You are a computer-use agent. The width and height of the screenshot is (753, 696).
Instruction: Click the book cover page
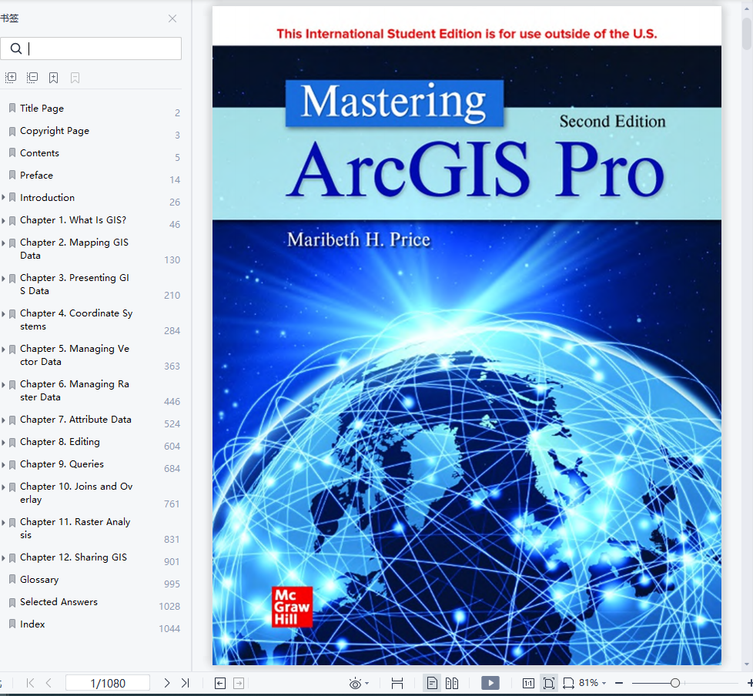click(x=467, y=336)
